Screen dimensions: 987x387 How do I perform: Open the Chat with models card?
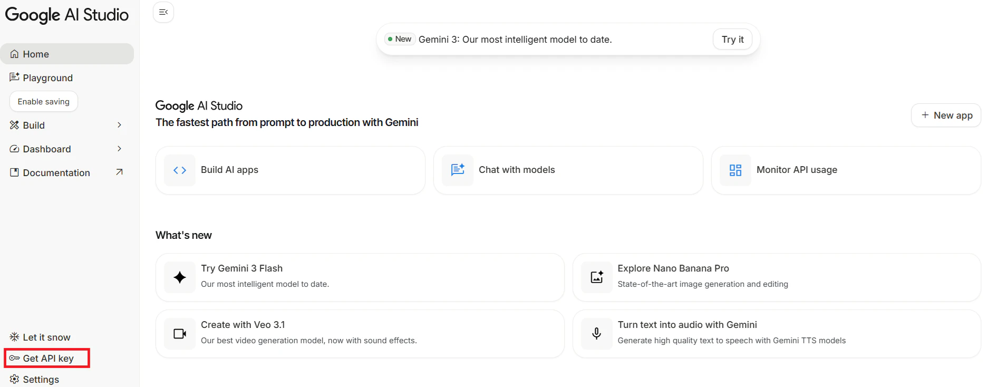click(x=568, y=170)
